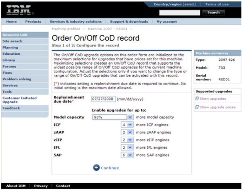
Task: Click the top search input field
Action: [x=180, y=13]
